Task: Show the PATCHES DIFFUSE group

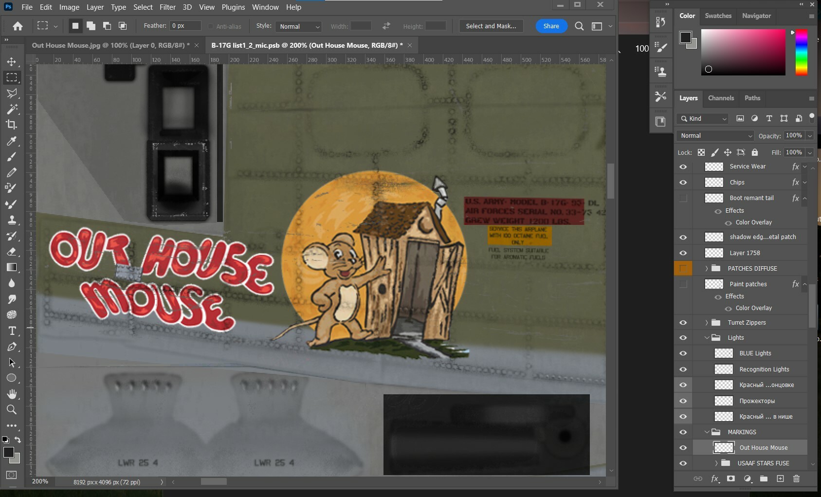Action: tap(683, 269)
